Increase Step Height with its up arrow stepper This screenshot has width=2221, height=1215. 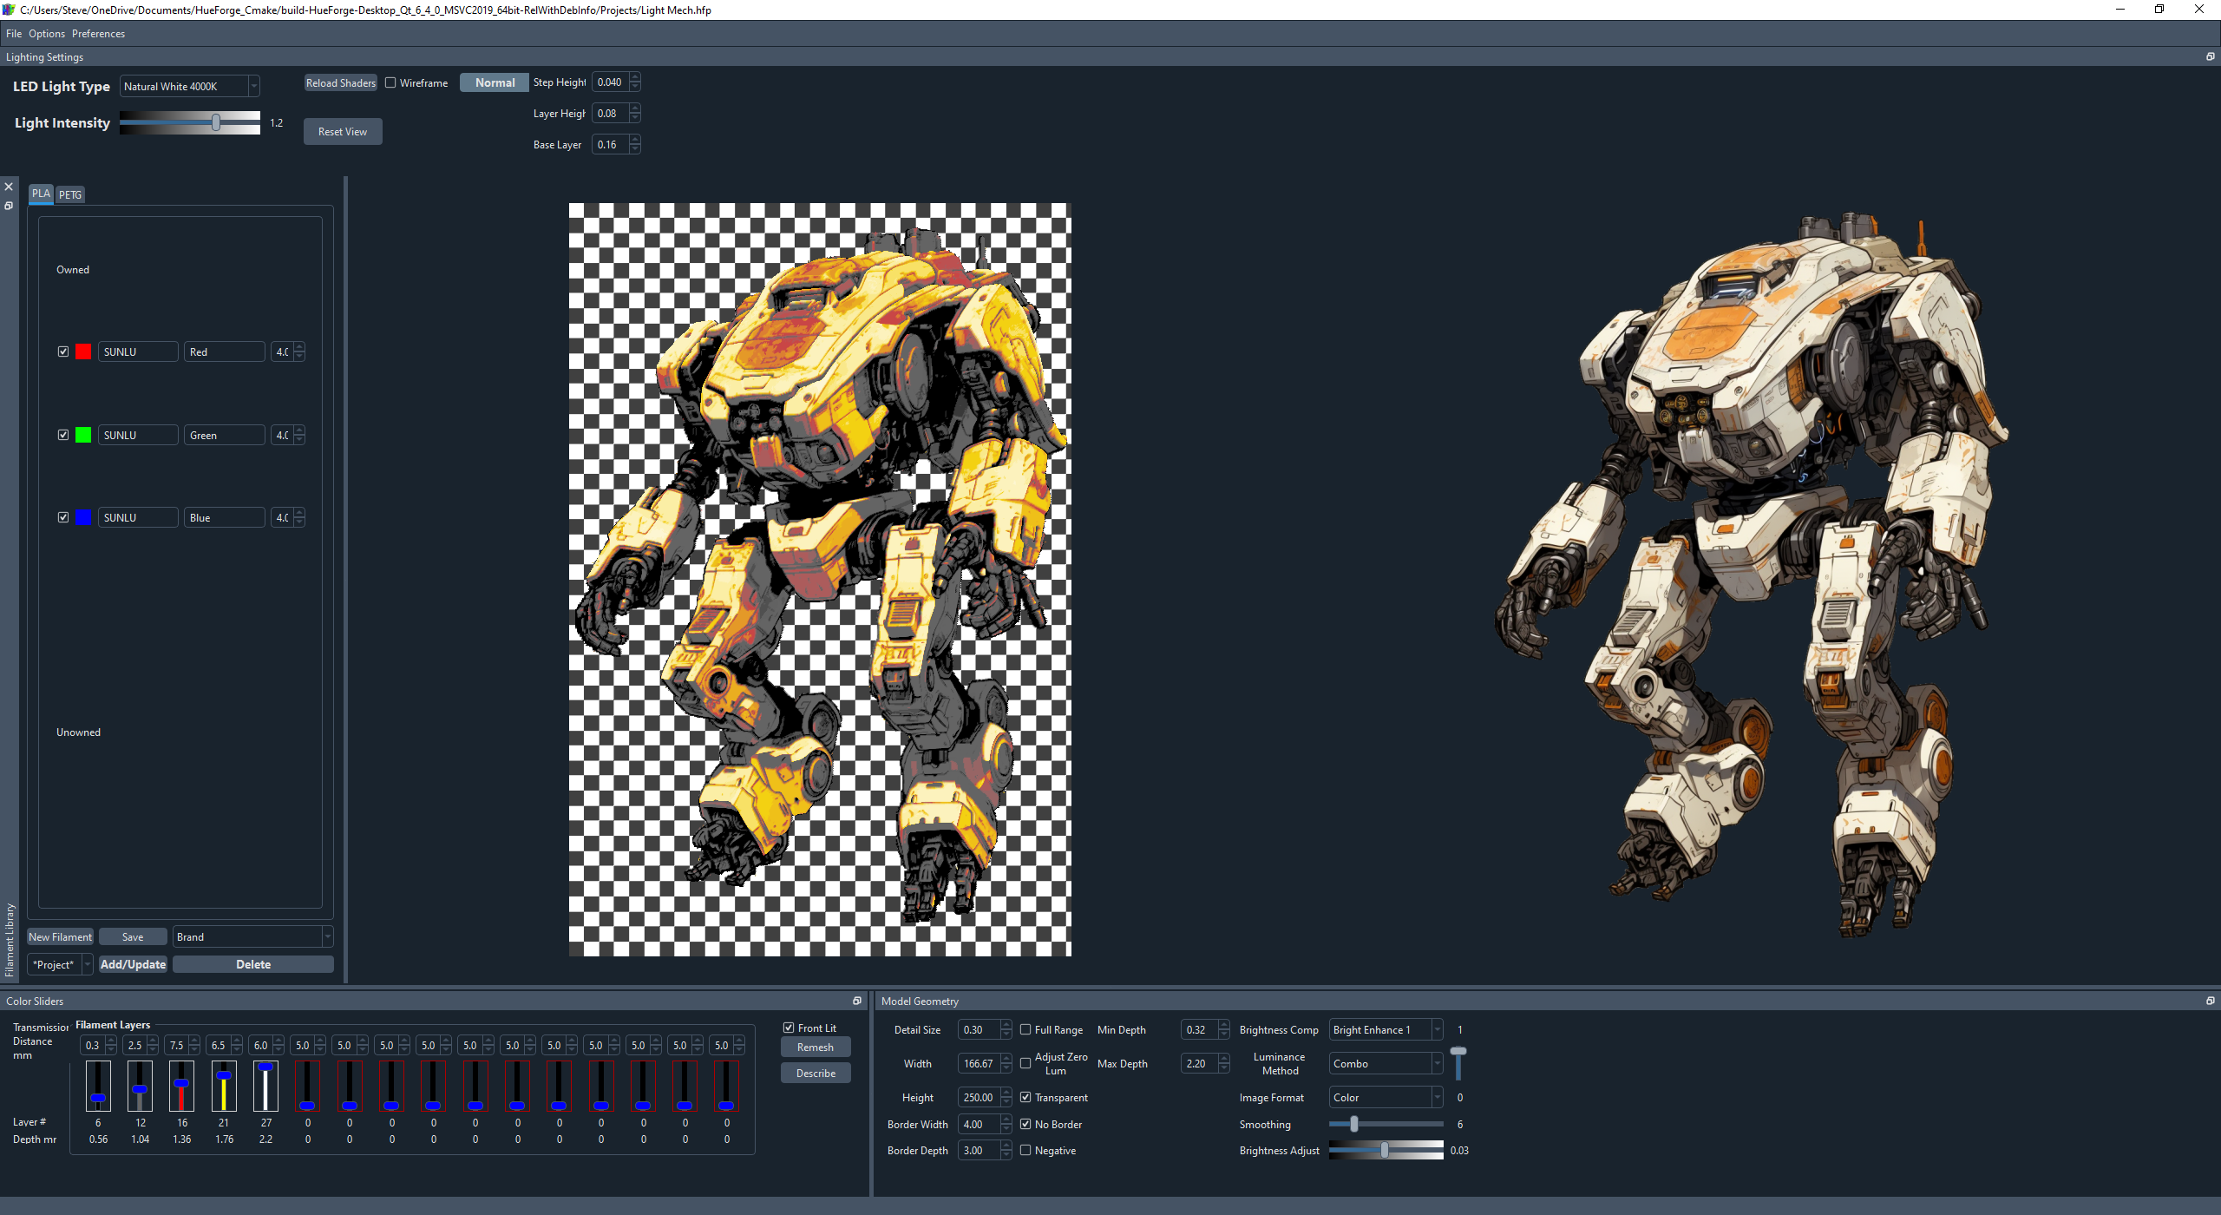click(x=635, y=77)
